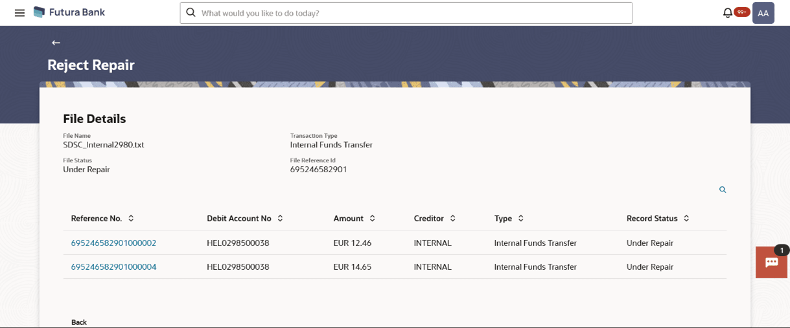Sort by Reference No. column

click(131, 219)
